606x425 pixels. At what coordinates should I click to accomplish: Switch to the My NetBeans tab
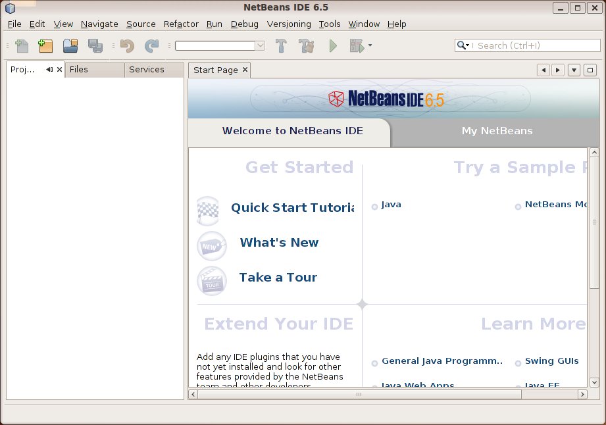click(x=497, y=131)
